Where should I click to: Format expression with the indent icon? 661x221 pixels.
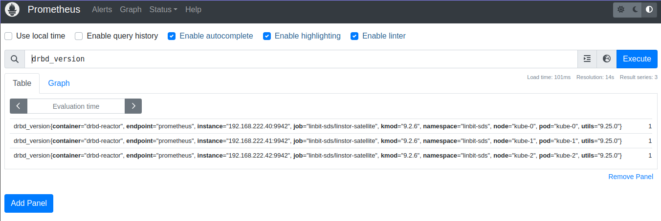[x=587, y=59]
